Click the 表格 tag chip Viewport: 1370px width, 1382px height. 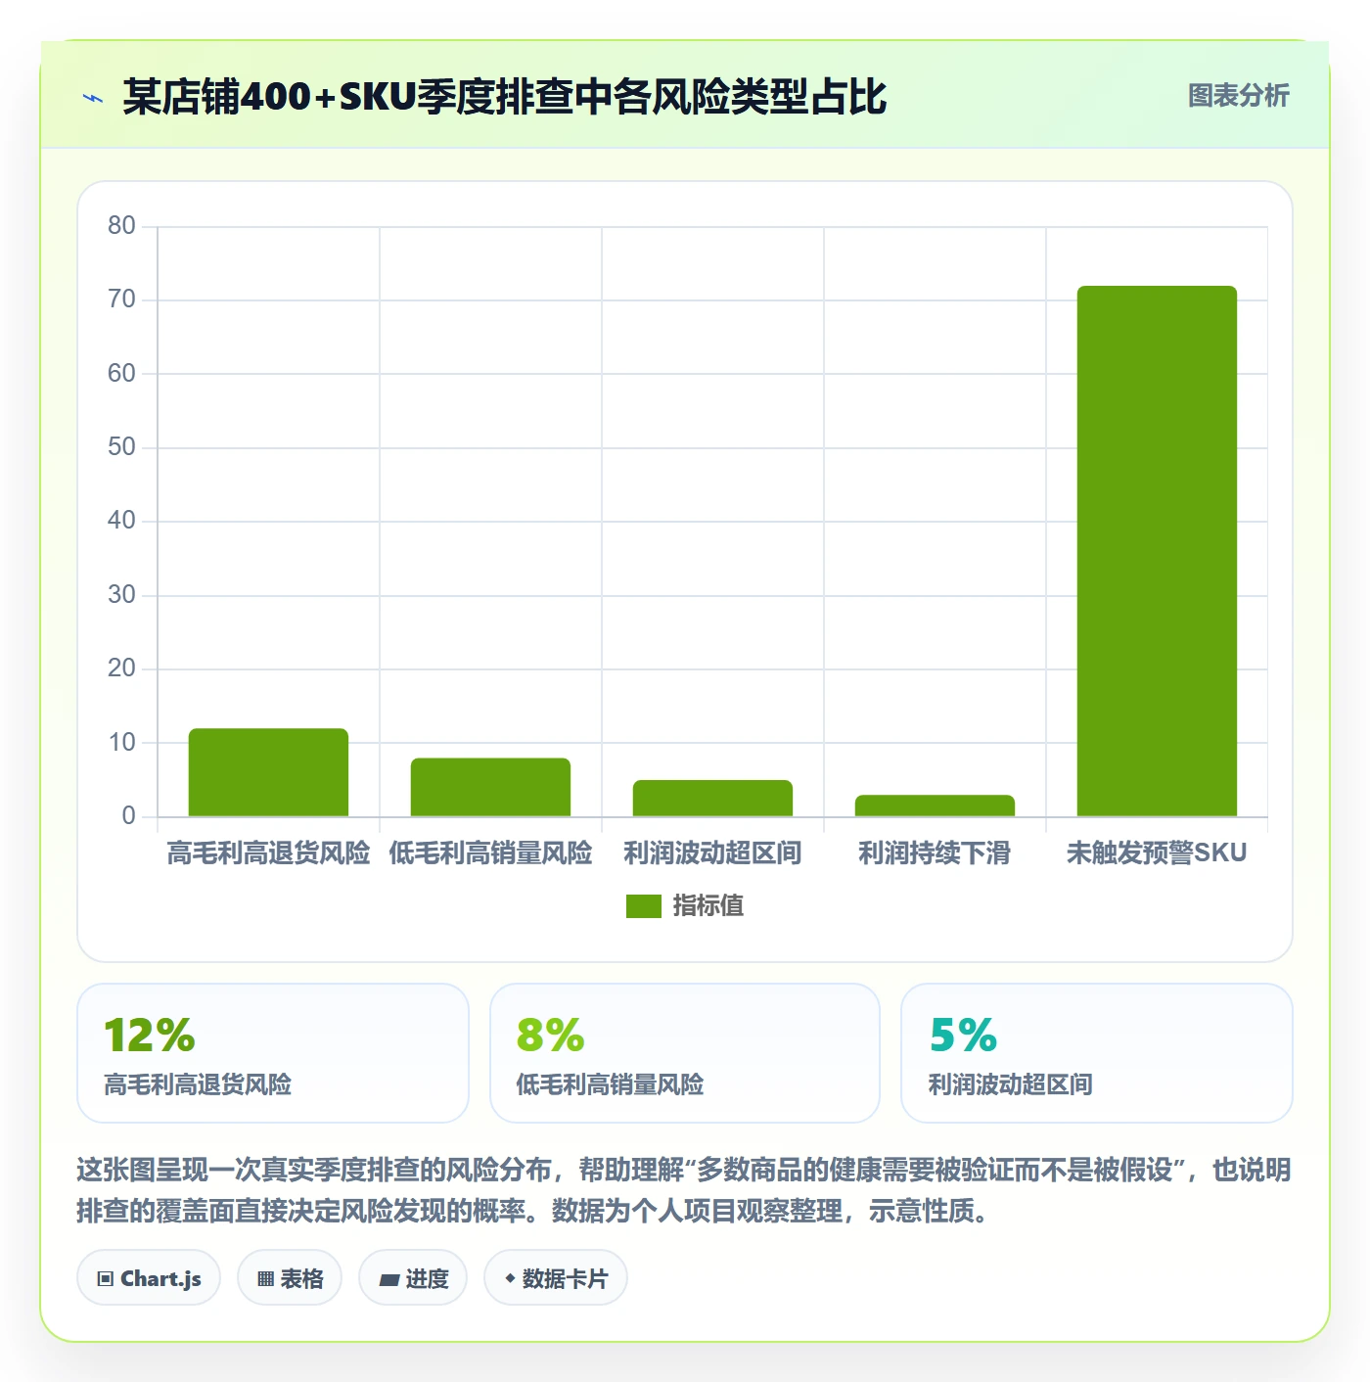(x=290, y=1278)
